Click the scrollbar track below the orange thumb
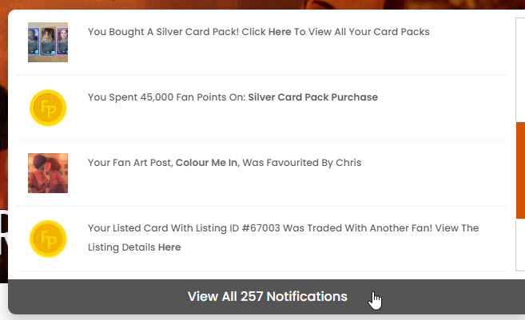This screenshot has height=320, width=525. point(521,244)
